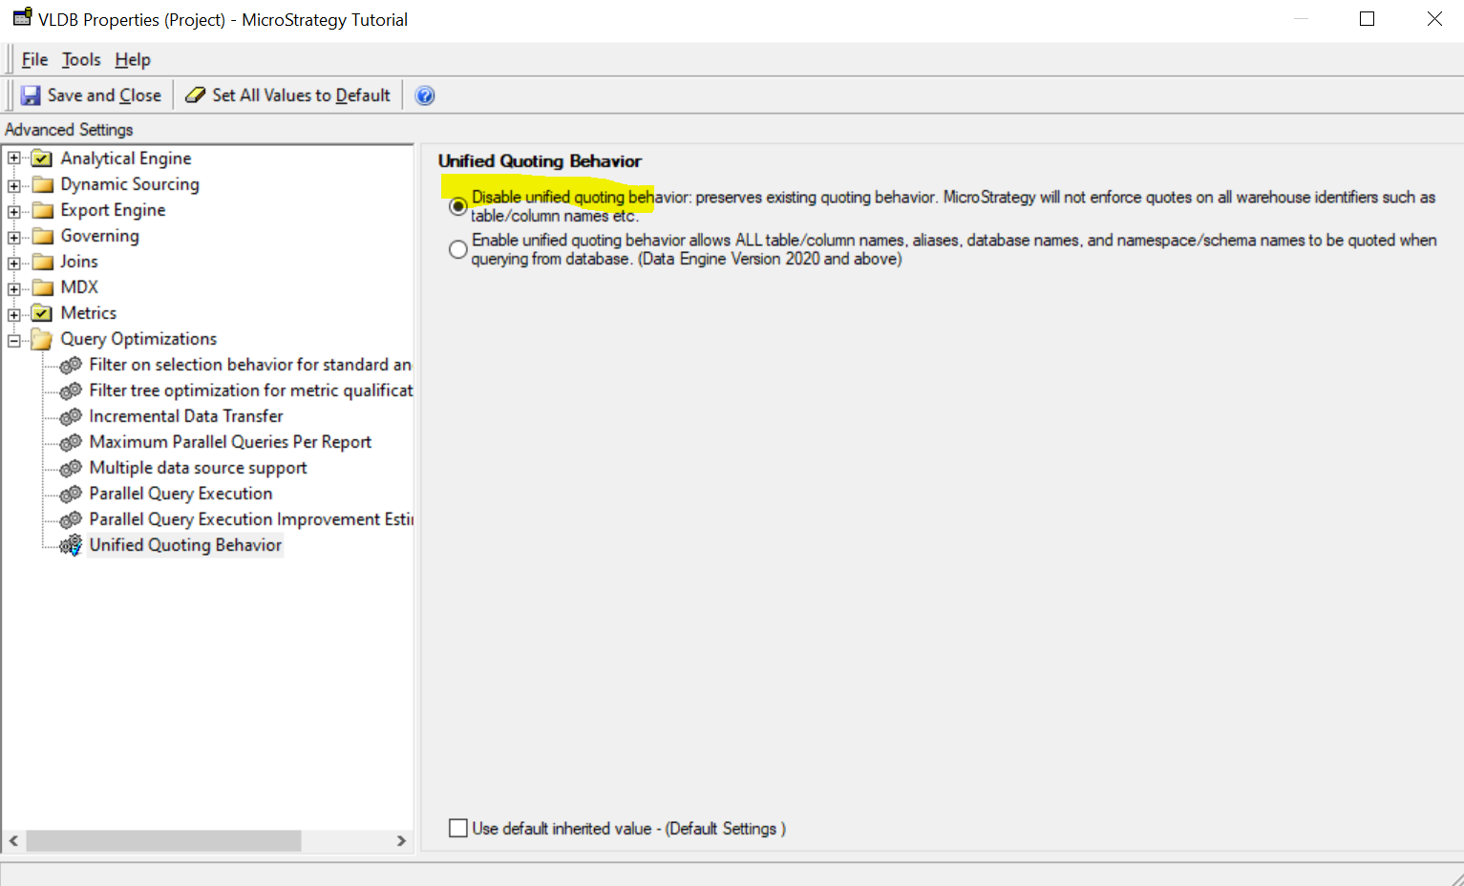Select the Parallel Query Execution gear icon
1464x886 pixels.
tap(71, 493)
